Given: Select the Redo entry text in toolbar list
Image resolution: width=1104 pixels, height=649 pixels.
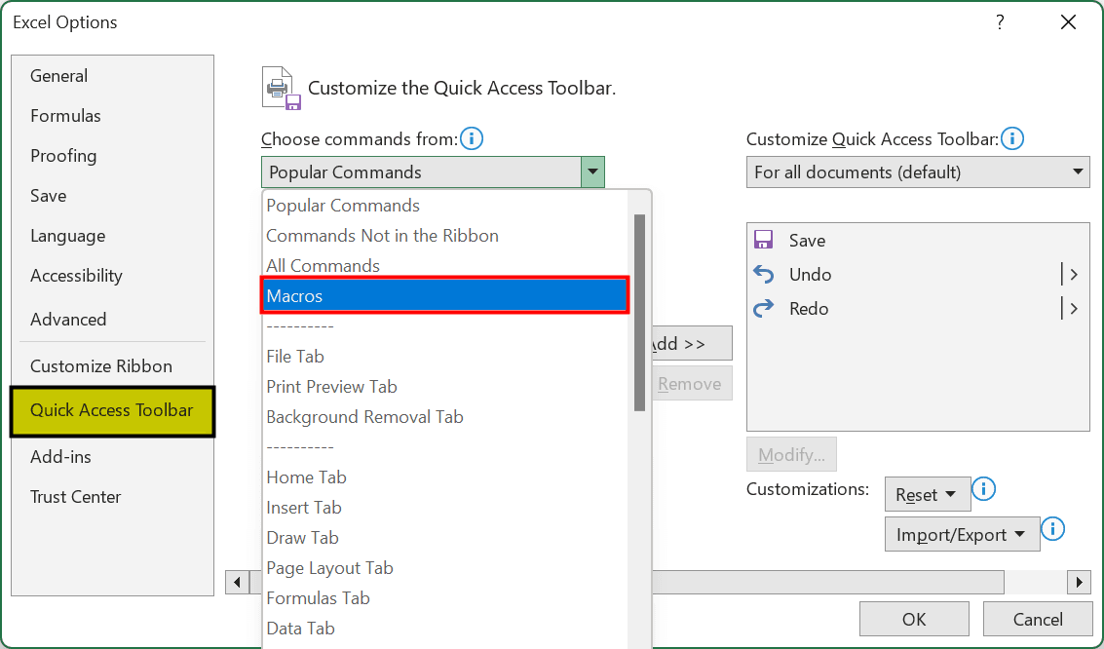Looking at the screenshot, I should pos(809,309).
